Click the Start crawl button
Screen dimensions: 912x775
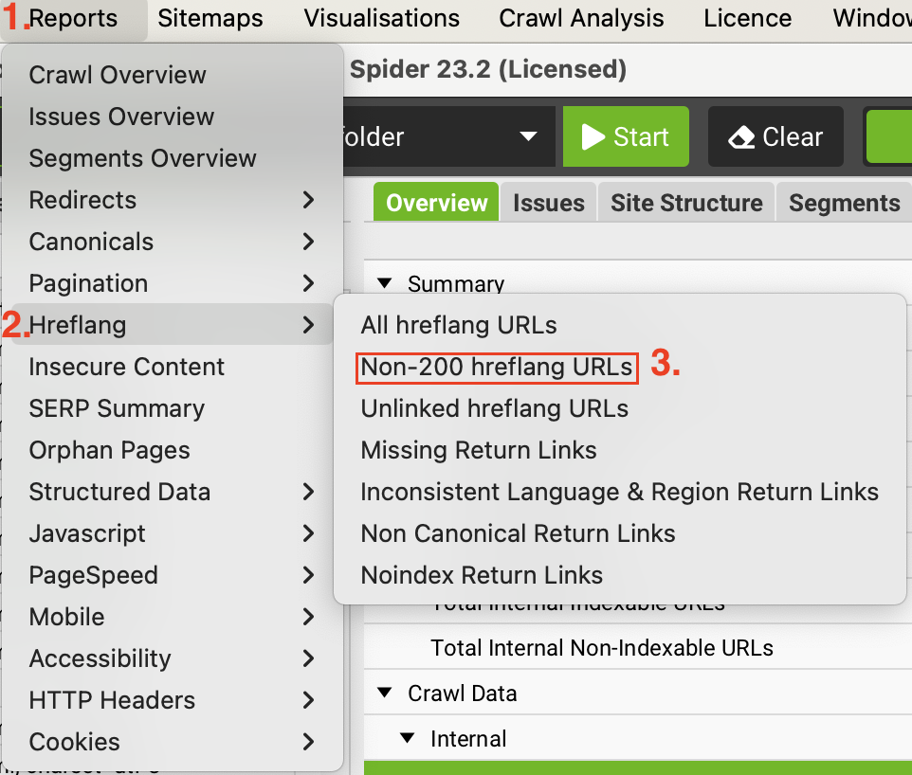[625, 137]
